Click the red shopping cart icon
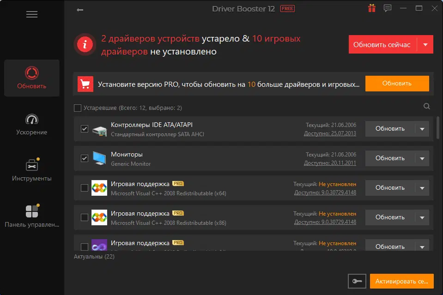The width and height of the screenshot is (443, 295). coord(85,84)
